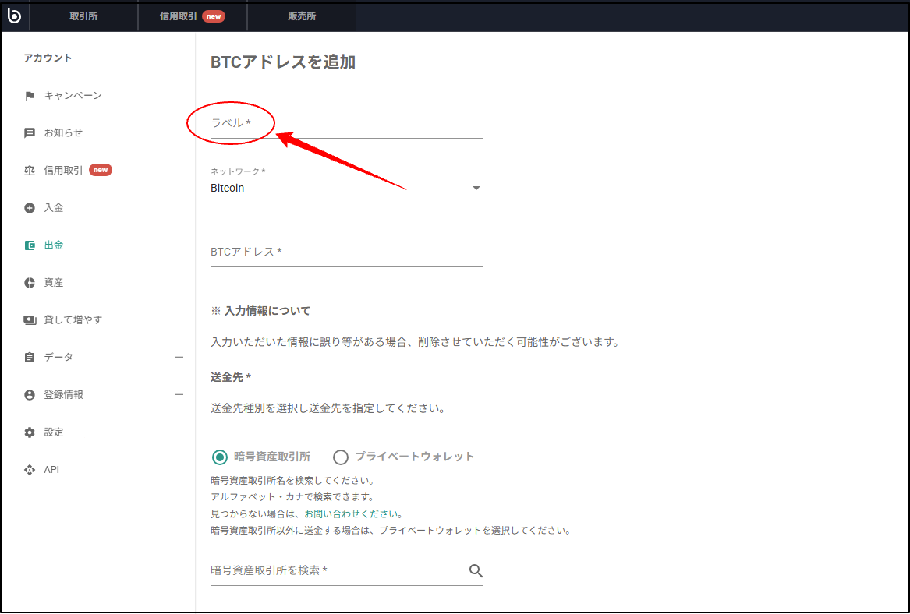This screenshot has width=910, height=614.
Task: Expand the データ sidebar section
Action: tap(179, 357)
